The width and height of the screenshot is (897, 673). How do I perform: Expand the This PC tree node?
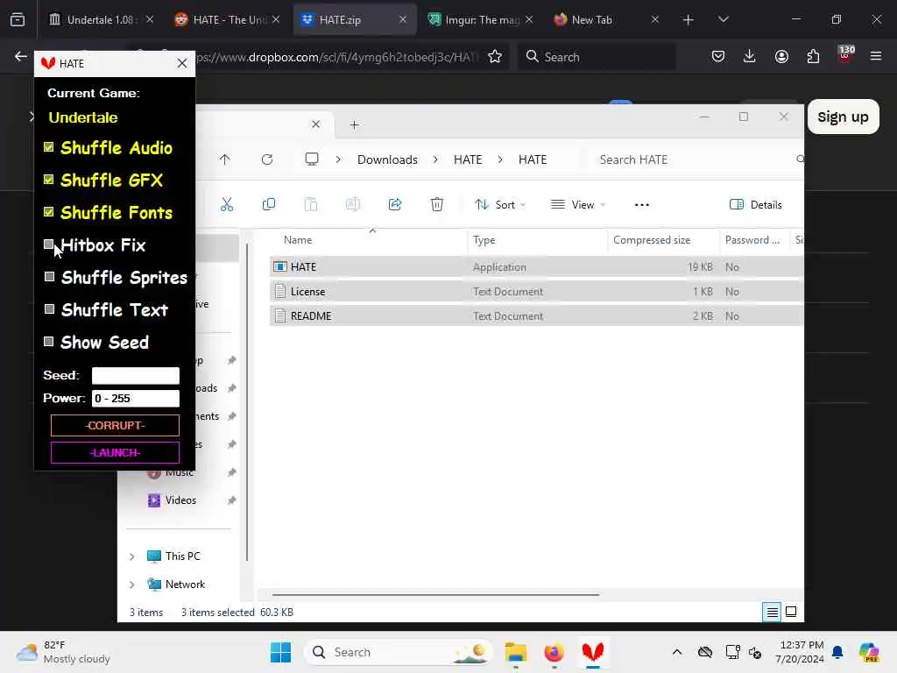point(132,556)
